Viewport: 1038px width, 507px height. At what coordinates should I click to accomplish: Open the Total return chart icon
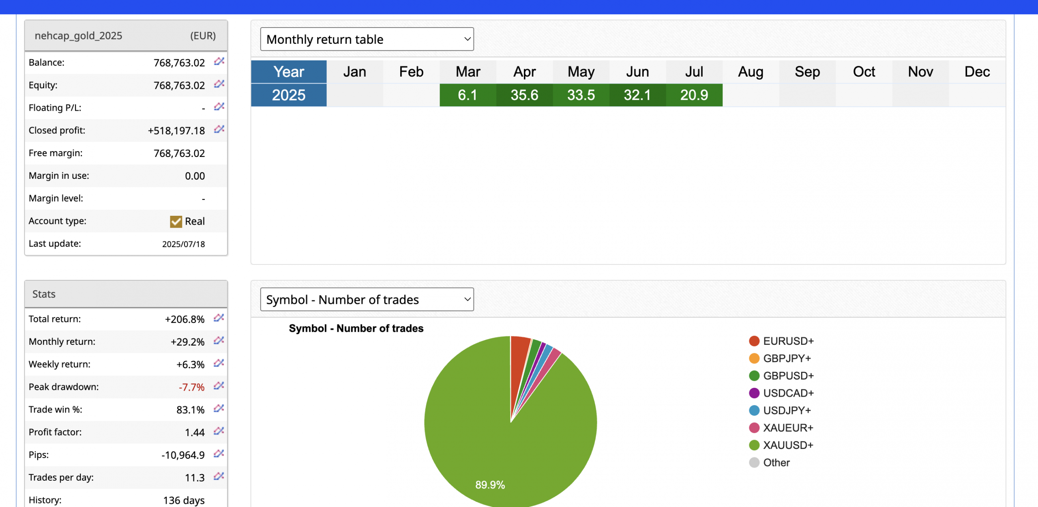pyautogui.click(x=219, y=318)
